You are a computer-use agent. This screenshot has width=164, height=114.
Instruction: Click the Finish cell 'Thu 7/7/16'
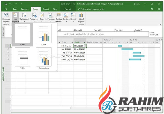80,56
